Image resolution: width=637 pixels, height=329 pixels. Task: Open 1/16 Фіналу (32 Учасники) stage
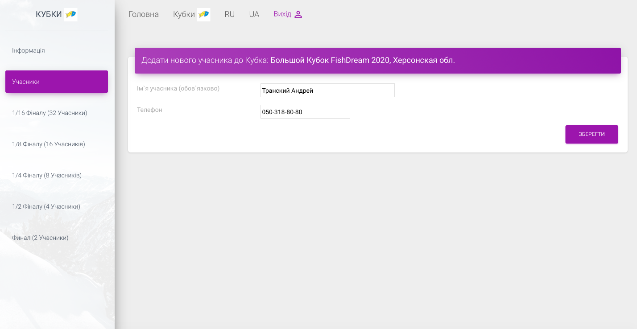pos(57,113)
